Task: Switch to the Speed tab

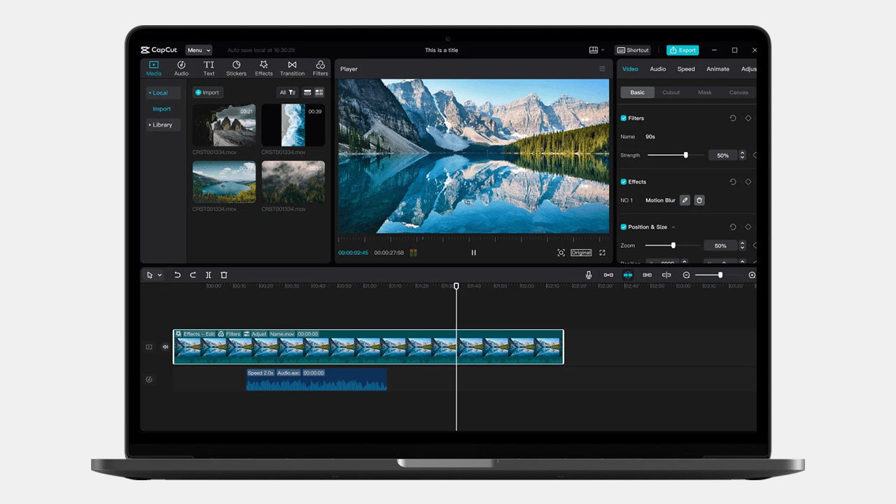Action: [x=686, y=69]
